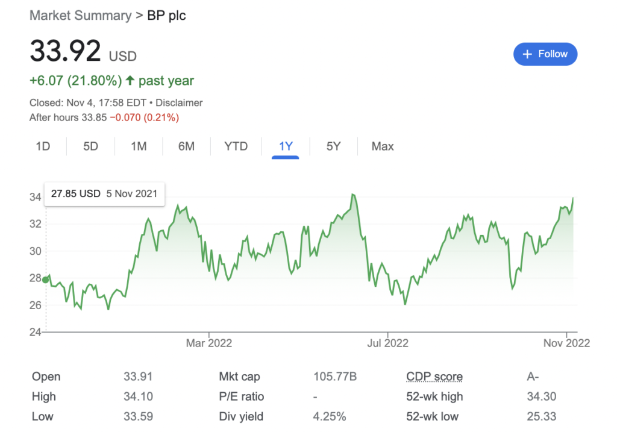Click the 27.85 USD chart tooltip
Viewport: 617px width, 432px height.
(x=104, y=193)
